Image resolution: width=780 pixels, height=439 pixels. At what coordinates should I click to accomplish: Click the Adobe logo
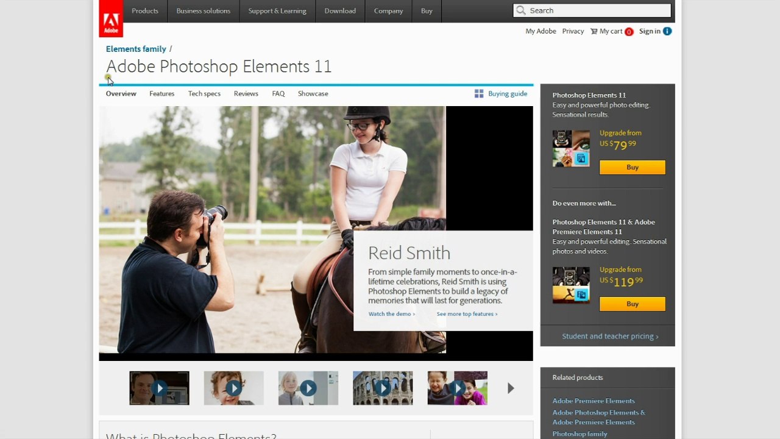coord(111,18)
